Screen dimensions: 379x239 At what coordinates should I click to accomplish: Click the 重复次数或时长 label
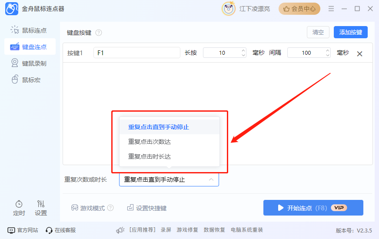(85, 179)
